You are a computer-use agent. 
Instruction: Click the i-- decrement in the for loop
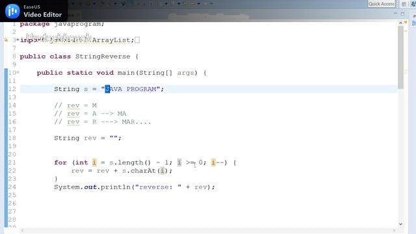[217, 162]
